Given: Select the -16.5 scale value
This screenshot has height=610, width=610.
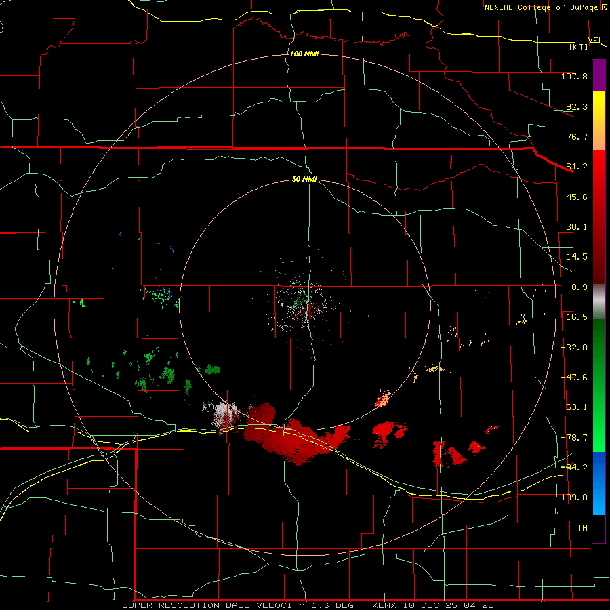Looking at the screenshot, I should [574, 317].
